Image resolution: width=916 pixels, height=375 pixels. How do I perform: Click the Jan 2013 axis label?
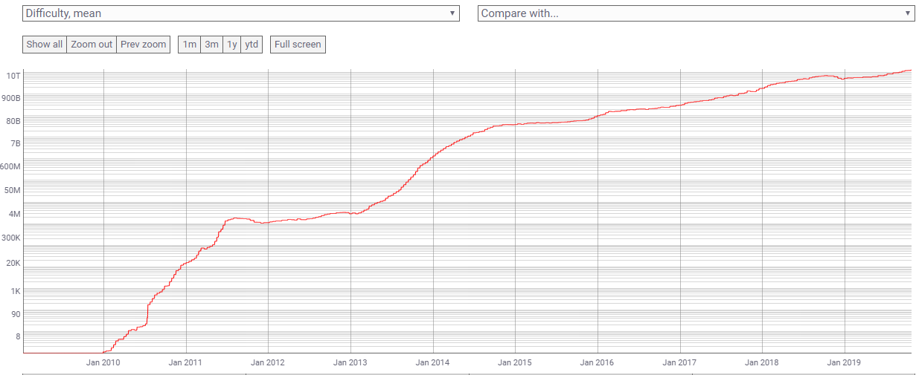point(350,362)
